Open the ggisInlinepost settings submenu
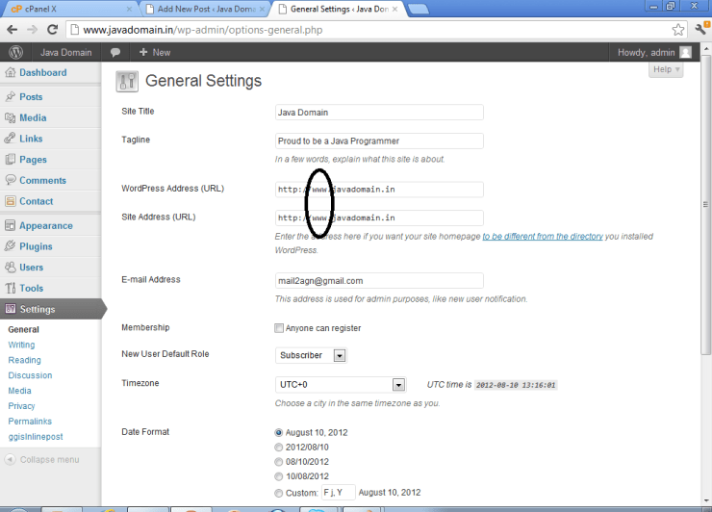 (36, 437)
